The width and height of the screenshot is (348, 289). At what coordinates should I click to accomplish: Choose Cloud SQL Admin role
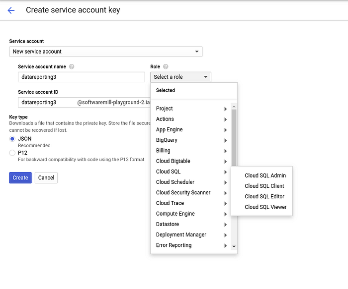tap(265, 175)
